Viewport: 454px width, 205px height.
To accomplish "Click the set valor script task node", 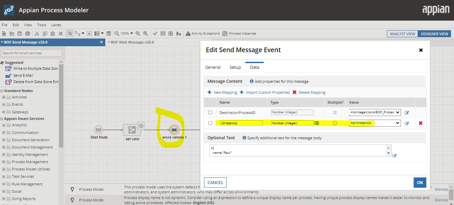I will [x=132, y=130].
